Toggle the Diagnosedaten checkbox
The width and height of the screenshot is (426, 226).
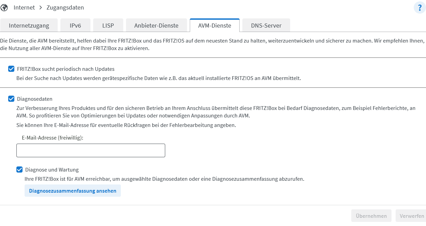[11, 99]
